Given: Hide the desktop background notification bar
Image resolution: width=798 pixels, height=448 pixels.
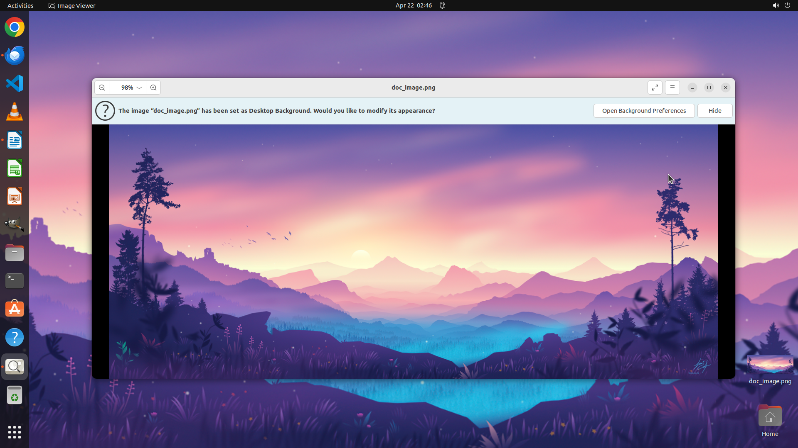Looking at the screenshot, I should (714, 111).
